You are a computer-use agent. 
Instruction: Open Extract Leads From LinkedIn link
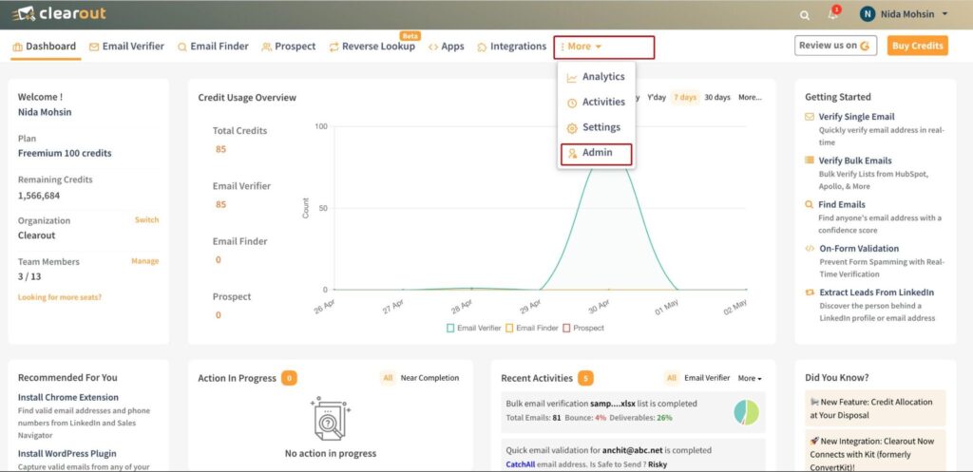click(x=876, y=293)
